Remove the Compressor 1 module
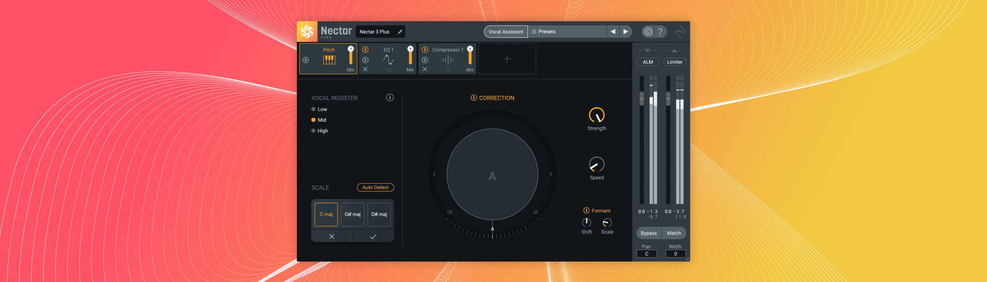This screenshot has height=282, width=987. 425,69
